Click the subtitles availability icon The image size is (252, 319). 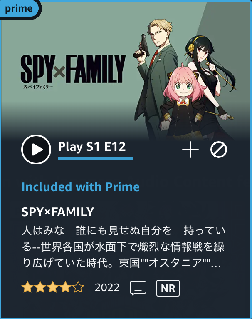coord(138,288)
